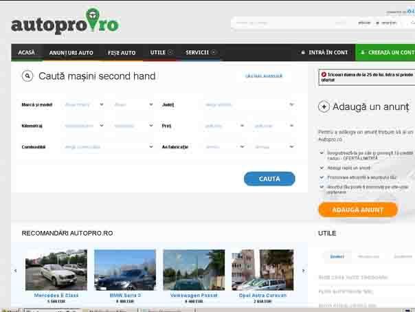Screen dimensions: 415x312
Task: Open the Model dropdown next to Marcă
Action: (133, 104)
